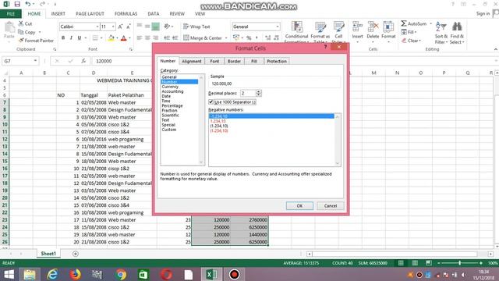
Task: Open Chrome from taskbar
Action: [x=121, y=274]
